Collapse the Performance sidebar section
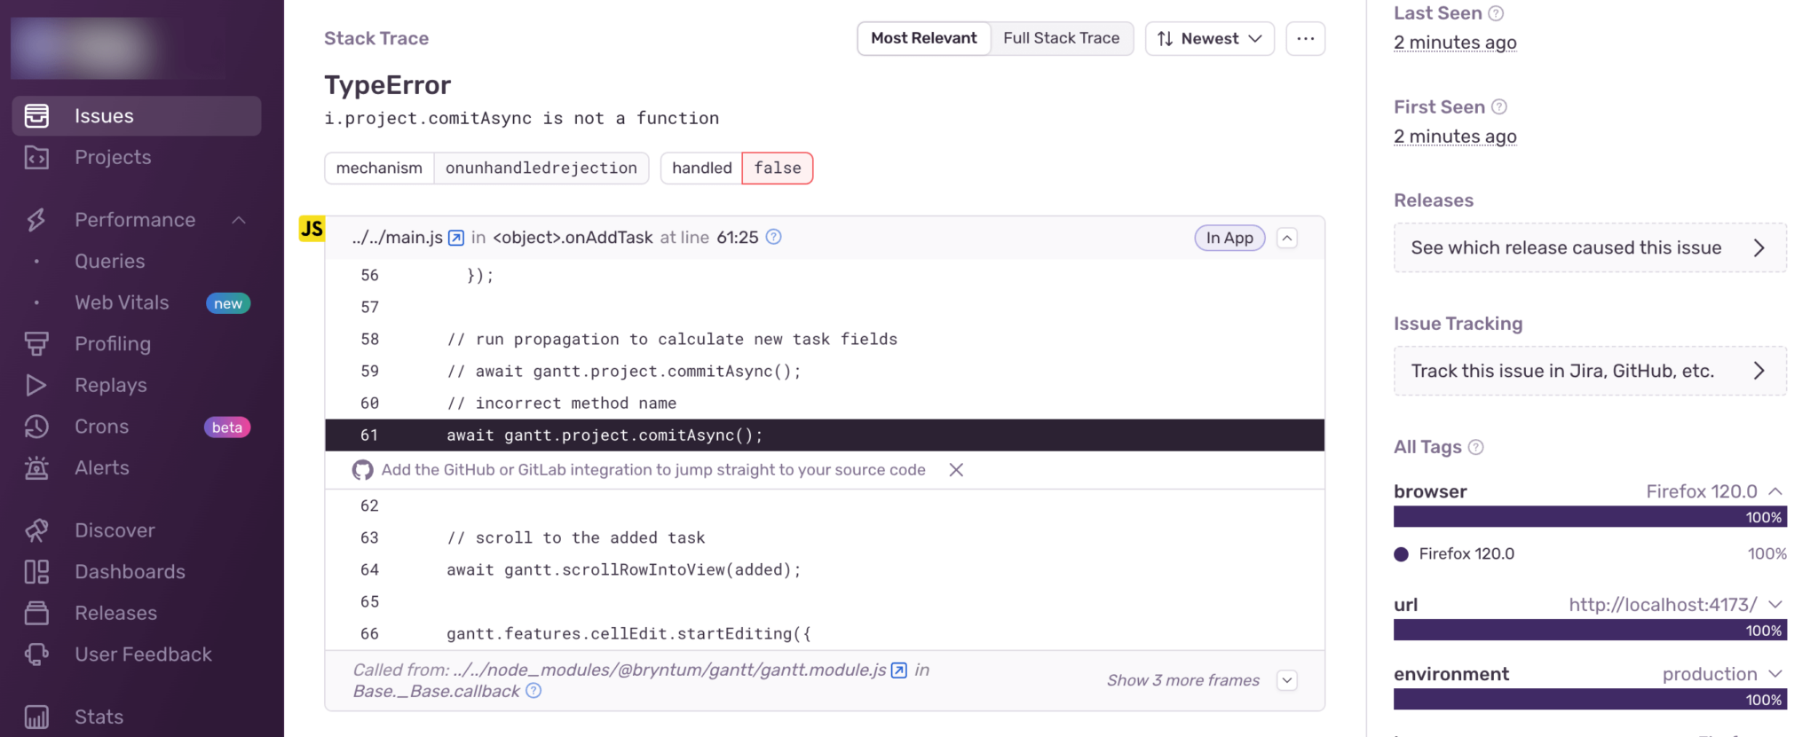This screenshot has height=737, width=1818. click(239, 220)
